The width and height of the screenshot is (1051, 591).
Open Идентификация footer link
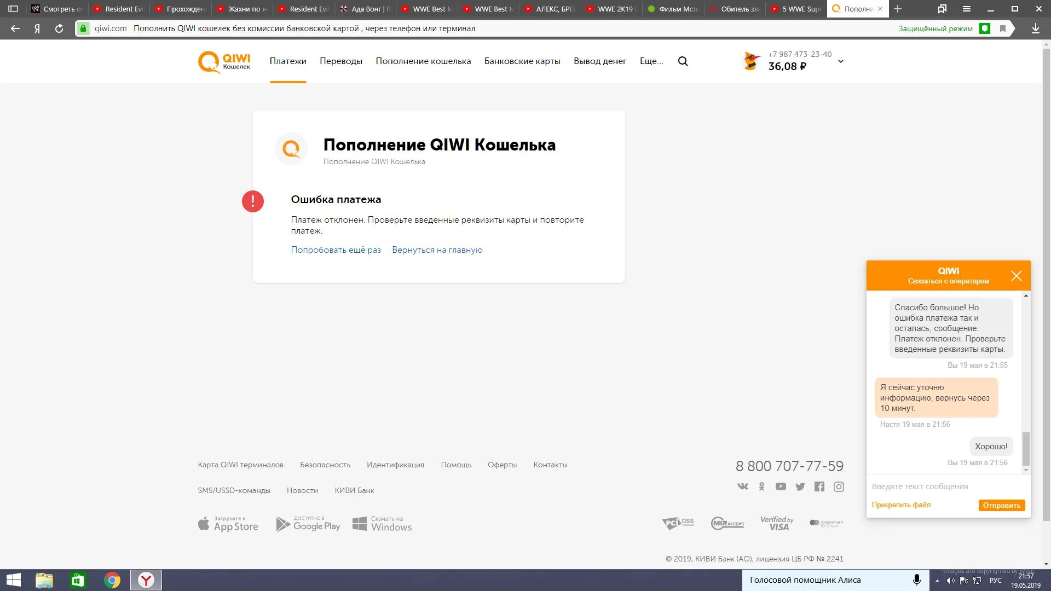point(395,465)
